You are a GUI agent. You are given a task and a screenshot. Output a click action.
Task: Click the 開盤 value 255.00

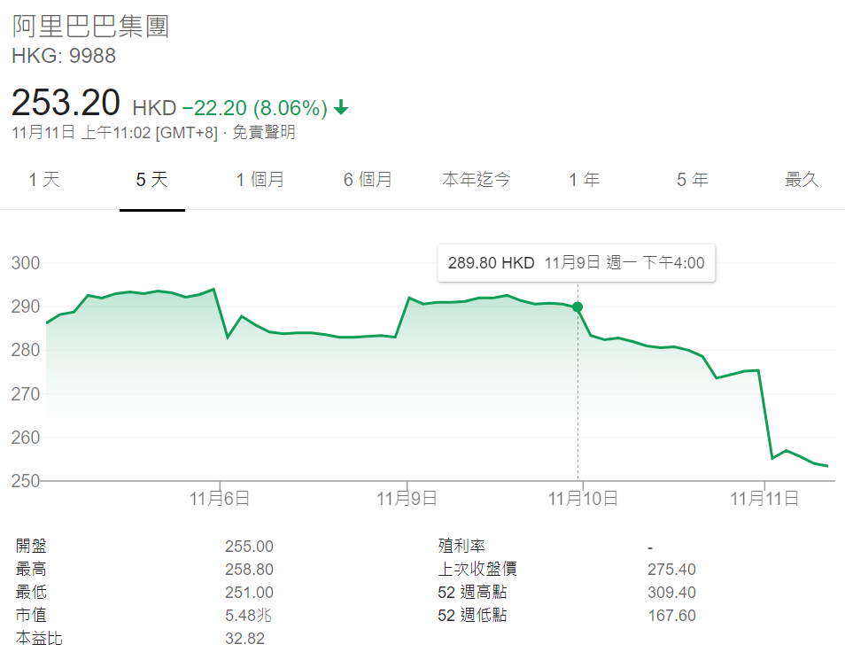tap(249, 547)
